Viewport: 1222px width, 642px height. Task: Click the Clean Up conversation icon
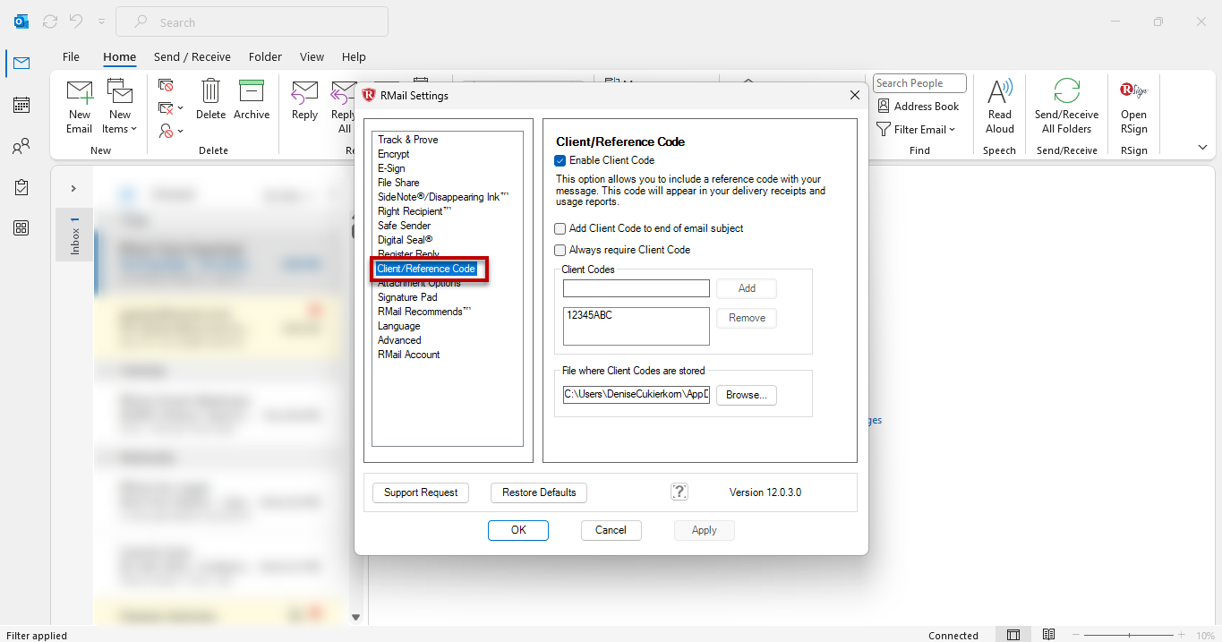166,107
